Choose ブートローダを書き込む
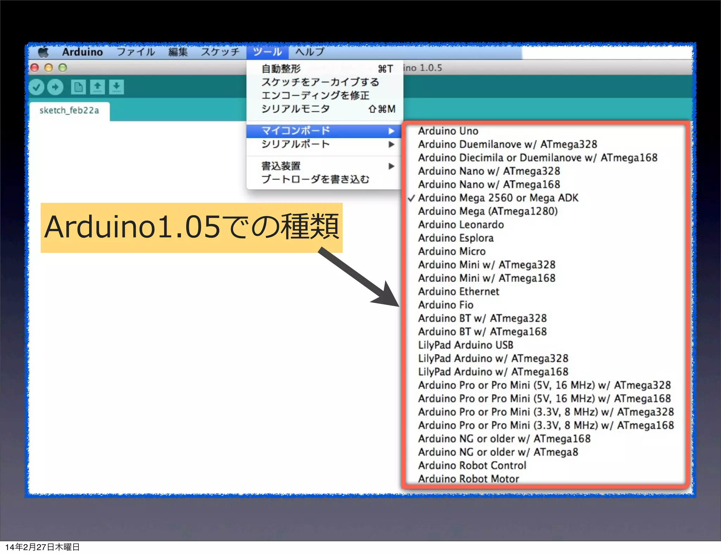Screen dimensions: 721x555 (324, 179)
